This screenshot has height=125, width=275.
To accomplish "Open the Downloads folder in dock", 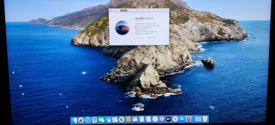I will point(198,119).
